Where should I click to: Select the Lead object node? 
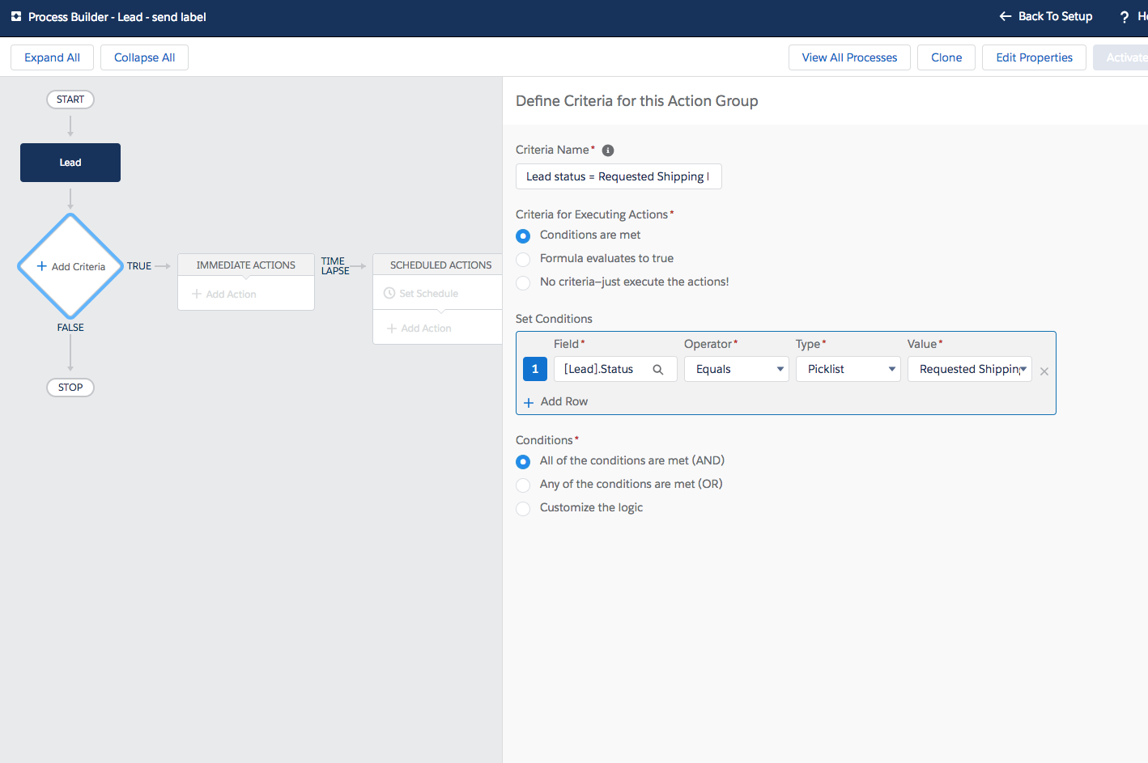70,163
